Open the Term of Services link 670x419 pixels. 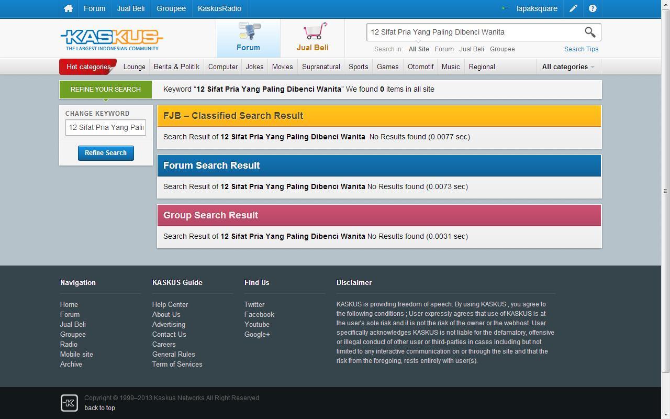coord(177,364)
